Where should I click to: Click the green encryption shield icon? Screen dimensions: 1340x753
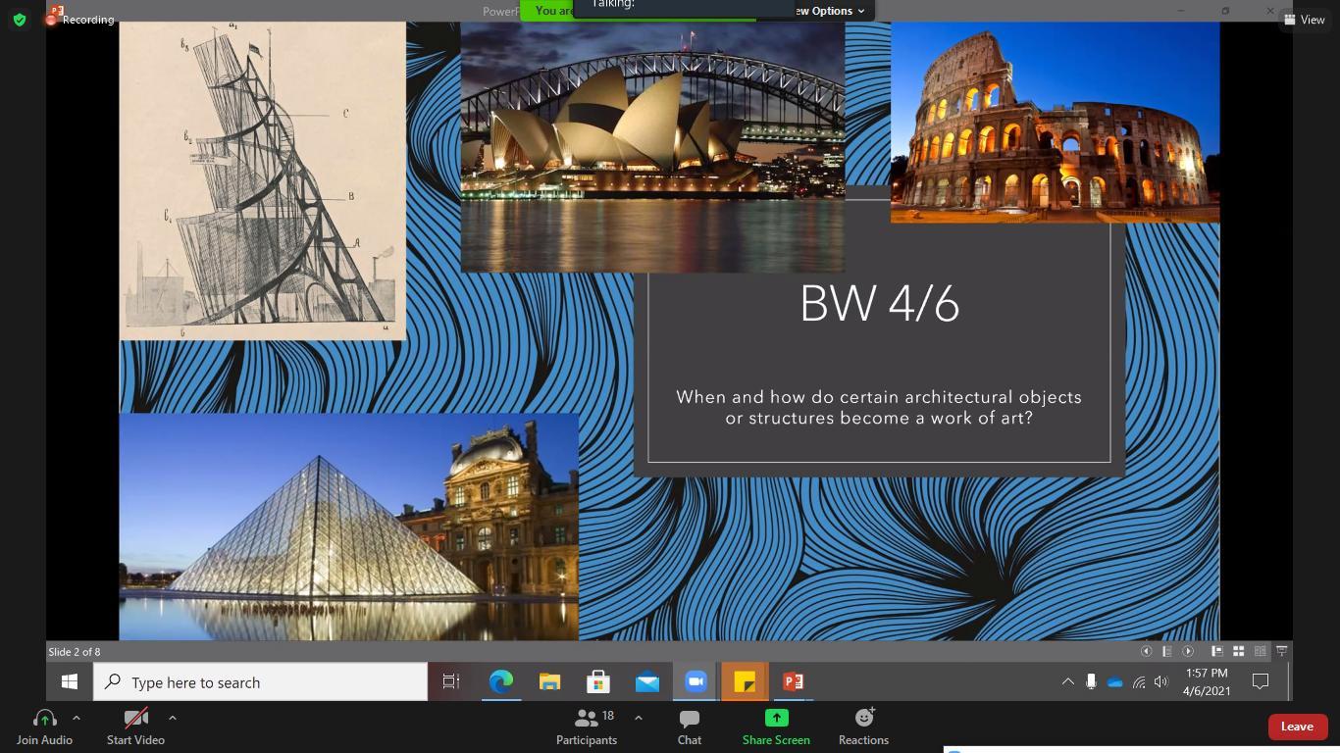20,20
